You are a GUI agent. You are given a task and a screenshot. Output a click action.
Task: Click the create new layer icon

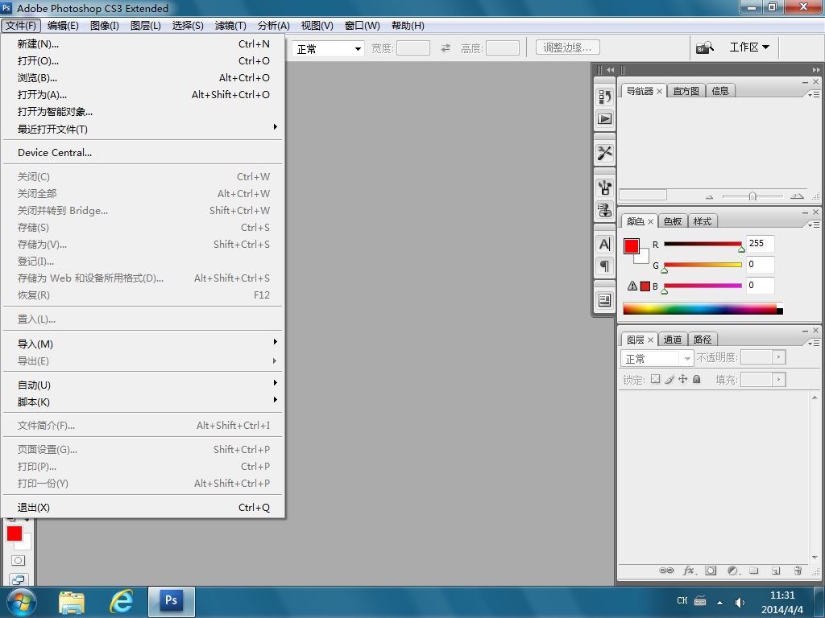point(776,571)
